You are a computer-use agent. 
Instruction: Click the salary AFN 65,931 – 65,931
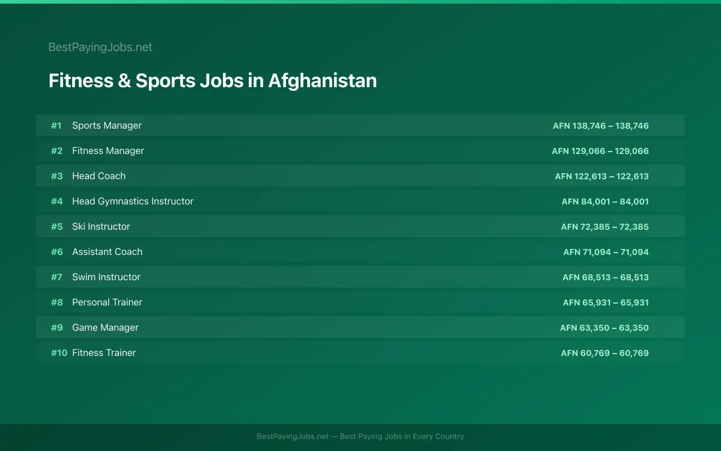(x=606, y=302)
